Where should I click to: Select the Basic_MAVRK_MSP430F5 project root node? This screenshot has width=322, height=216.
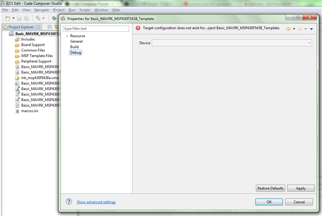[x=34, y=34]
